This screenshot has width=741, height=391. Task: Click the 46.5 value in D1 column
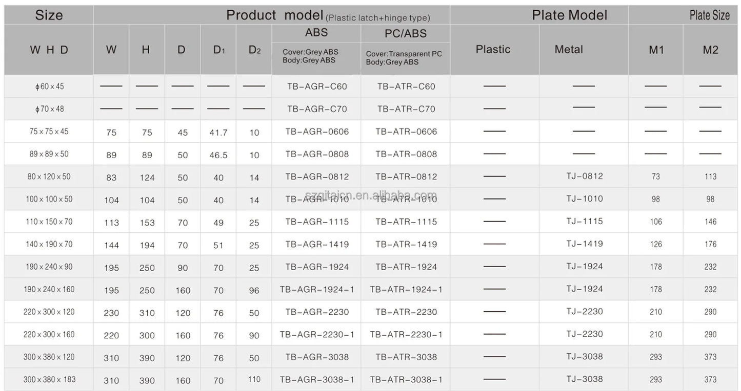[218, 155]
